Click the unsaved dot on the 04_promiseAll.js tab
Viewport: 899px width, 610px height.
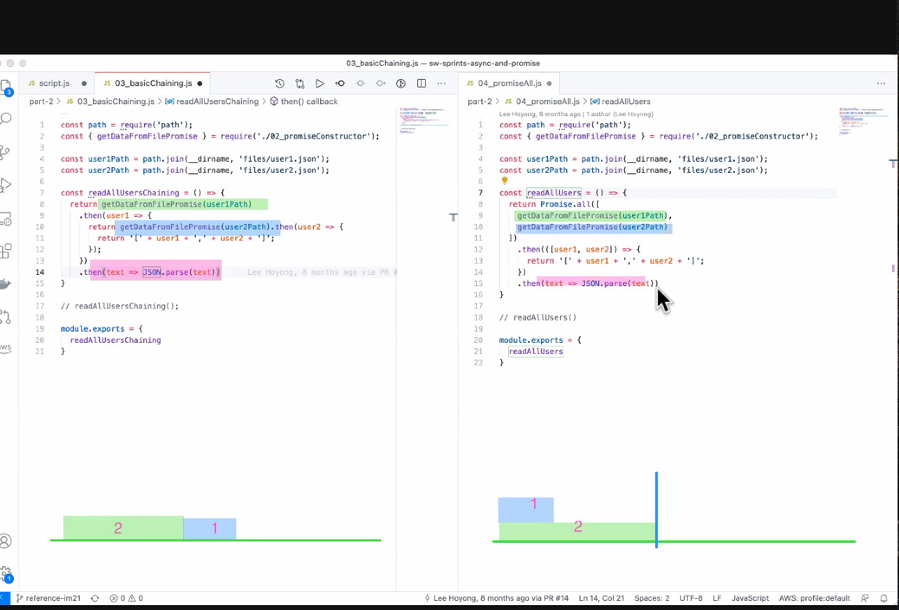pos(549,83)
